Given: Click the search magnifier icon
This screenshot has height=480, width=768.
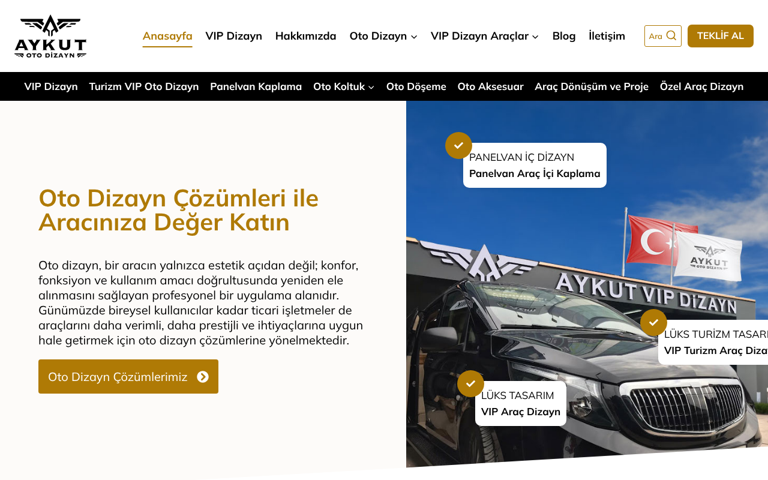Looking at the screenshot, I should tap(671, 36).
